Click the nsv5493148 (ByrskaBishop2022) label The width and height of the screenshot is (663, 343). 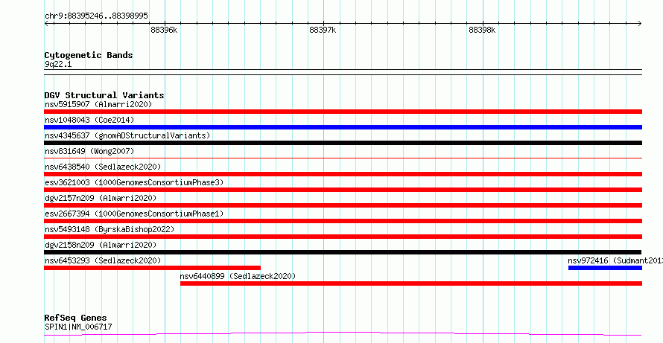click(110, 229)
